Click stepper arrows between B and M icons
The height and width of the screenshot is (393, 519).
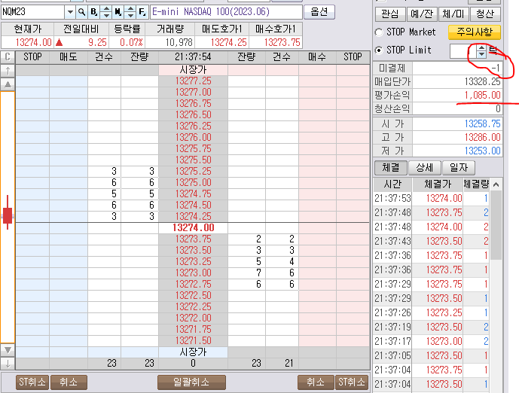tap(106, 12)
